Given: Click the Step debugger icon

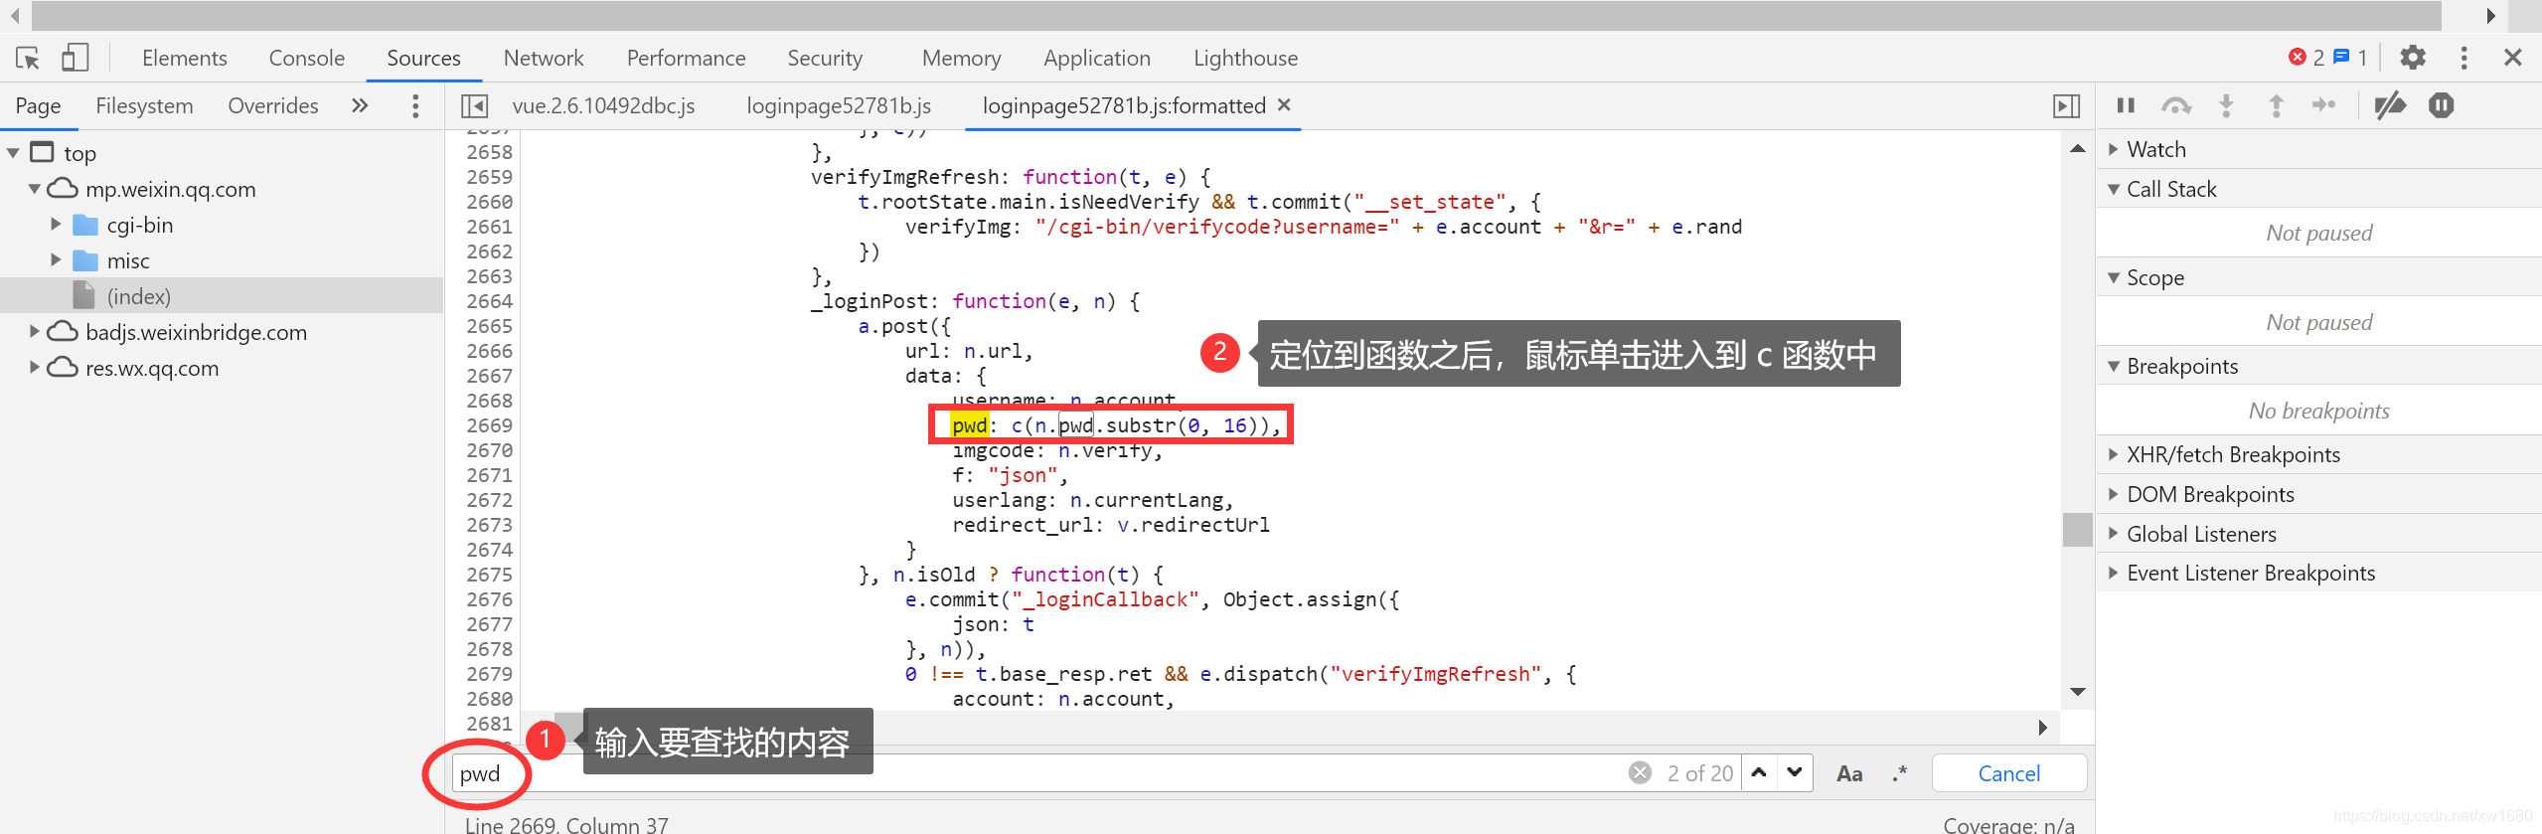Looking at the screenshot, I should [x=2324, y=105].
